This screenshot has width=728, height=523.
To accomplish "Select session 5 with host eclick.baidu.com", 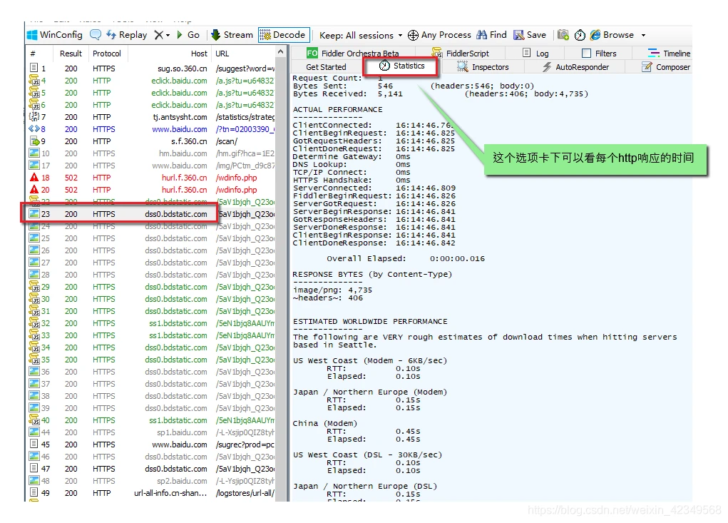I will [x=151, y=93].
